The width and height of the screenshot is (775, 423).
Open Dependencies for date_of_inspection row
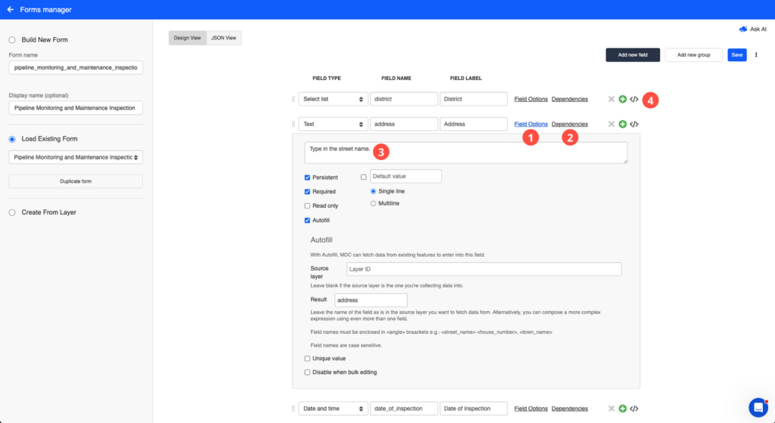[569, 409]
